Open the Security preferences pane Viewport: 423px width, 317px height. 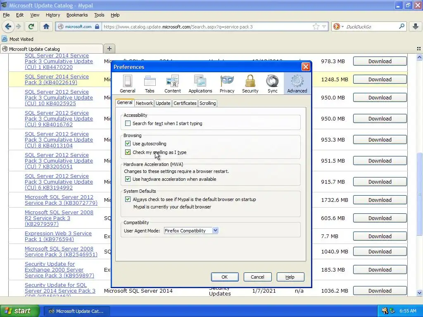pyautogui.click(x=250, y=84)
